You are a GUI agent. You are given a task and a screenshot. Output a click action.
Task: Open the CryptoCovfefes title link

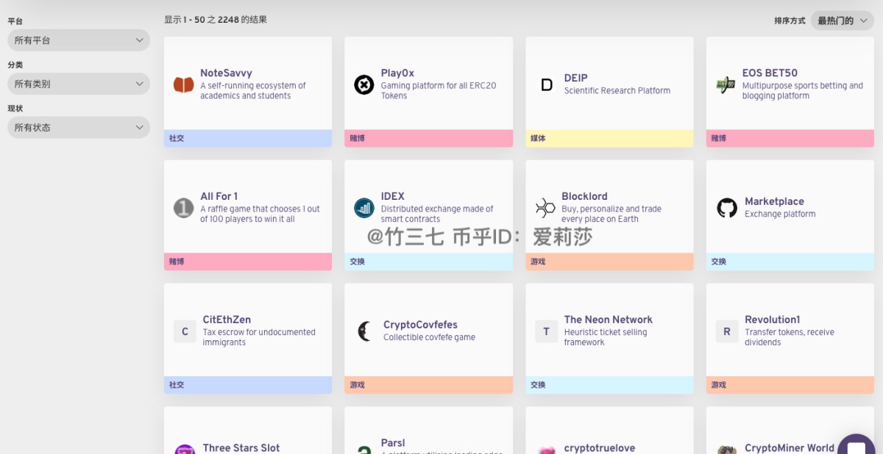click(420, 325)
